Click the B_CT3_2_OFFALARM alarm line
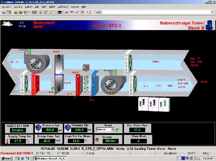The image size is (216, 161). tap(108, 149)
